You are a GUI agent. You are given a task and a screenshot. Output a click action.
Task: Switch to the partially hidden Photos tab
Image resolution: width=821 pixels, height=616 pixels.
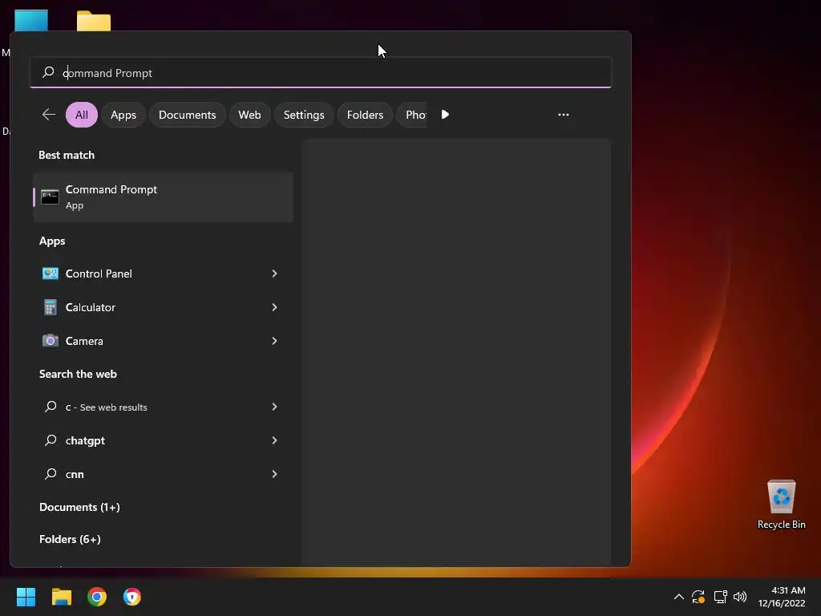pyautogui.click(x=412, y=115)
